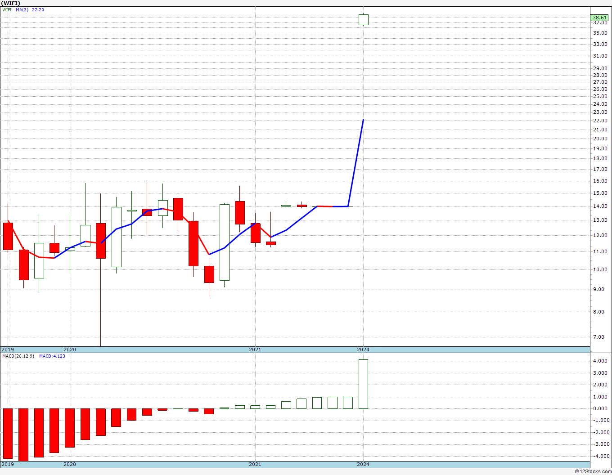The width and height of the screenshot is (612, 475).
Task: Select the 22.20 moving average value
Action: [38, 9]
